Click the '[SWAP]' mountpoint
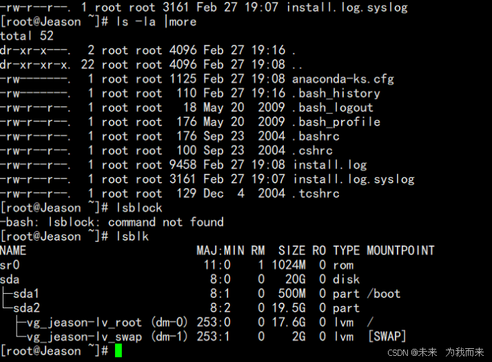 coord(387,336)
